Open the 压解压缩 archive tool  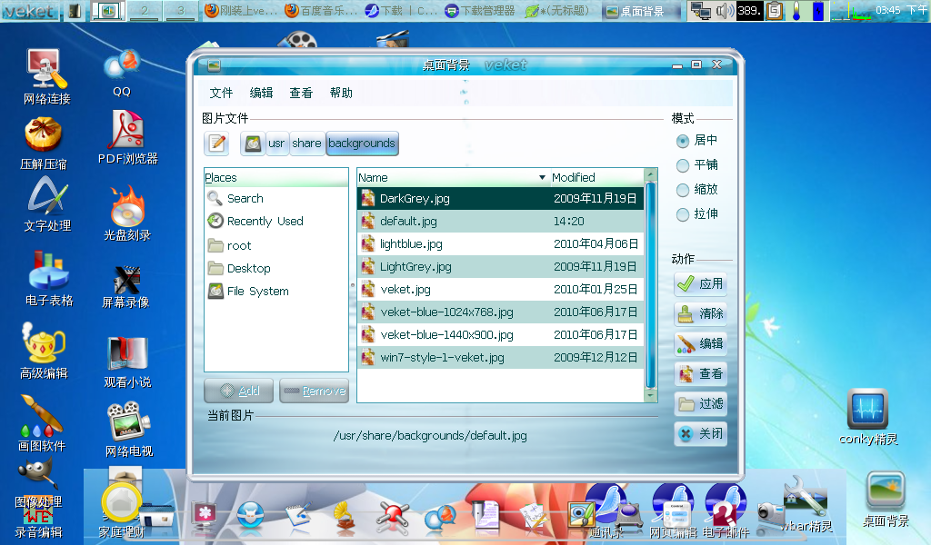(x=44, y=144)
